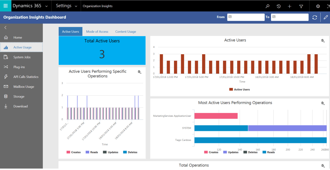Expand the Settings menu chevron
Image resolution: width=330 pixels, height=170 pixels.
coord(76,6)
